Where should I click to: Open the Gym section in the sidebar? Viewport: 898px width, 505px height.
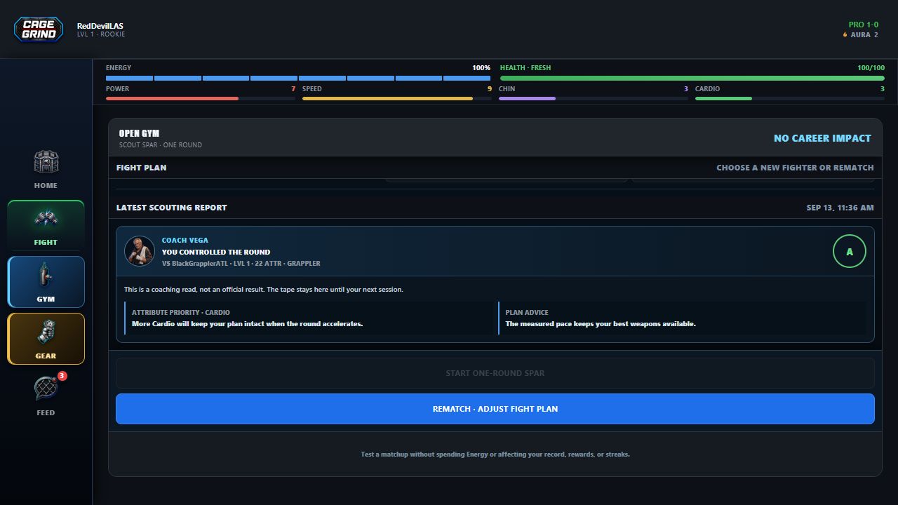click(x=46, y=282)
